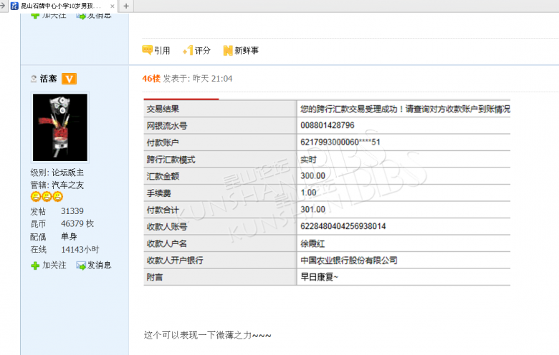Click the bank name 中国农业银行股份有限公司
This screenshot has height=355, width=559.
349,261
